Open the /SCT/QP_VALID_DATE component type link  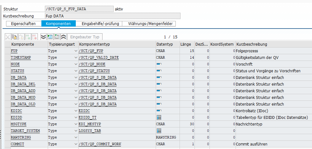coord(98,57)
